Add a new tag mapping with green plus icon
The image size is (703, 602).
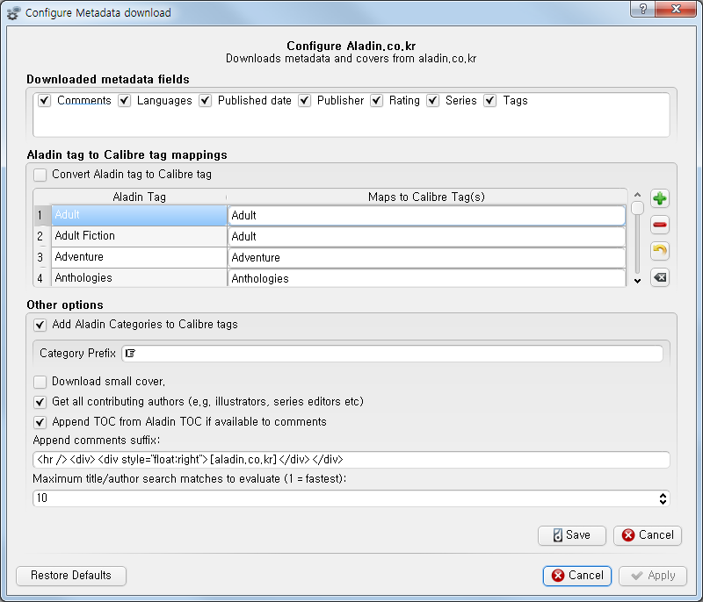pyautogui.click(x=660, y=198)
